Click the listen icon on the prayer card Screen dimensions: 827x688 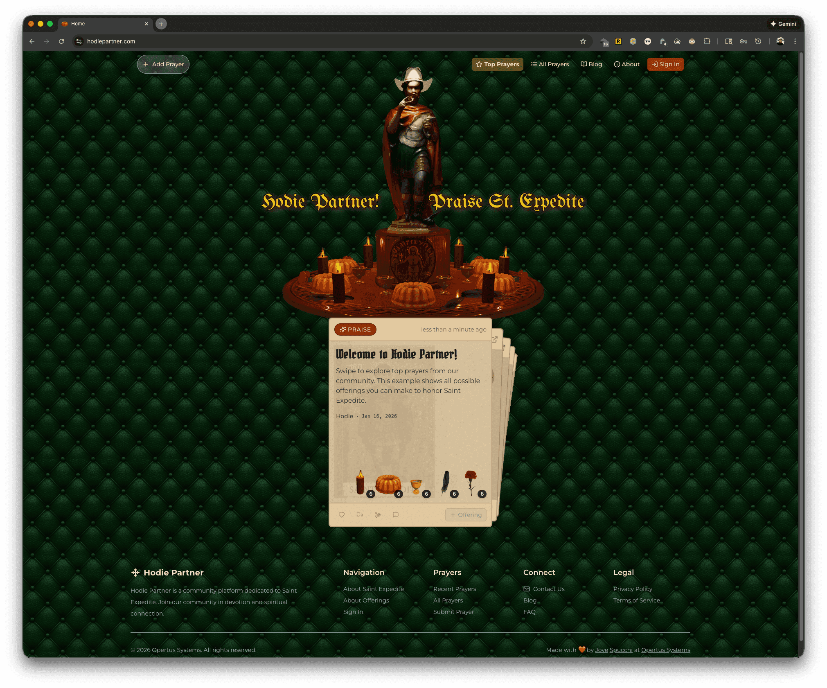360,515
